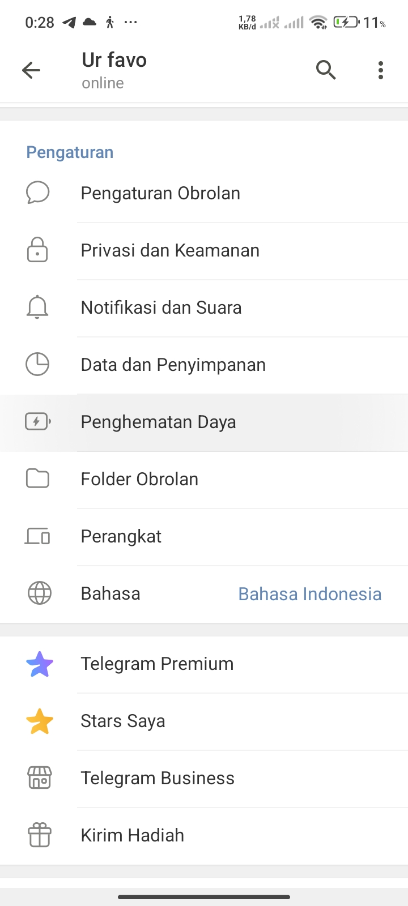Tap the battery power saving icon
Viewport: 408px width, 906px height.
point(37,422)
